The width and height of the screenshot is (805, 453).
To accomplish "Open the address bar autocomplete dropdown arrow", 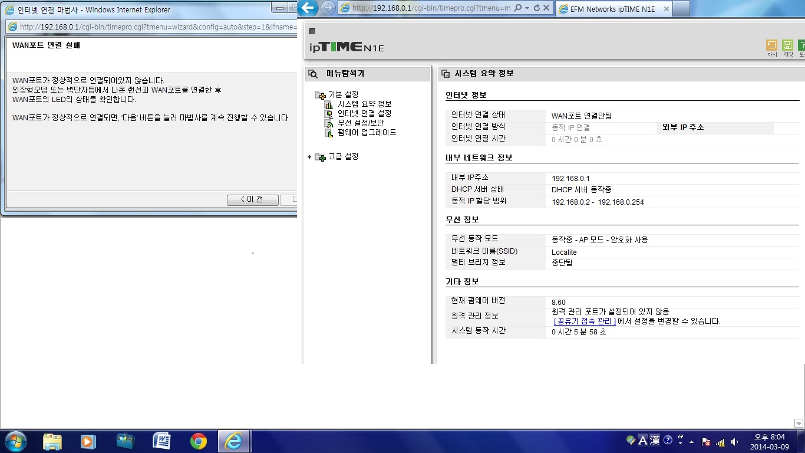I will (x=527, y=8).
